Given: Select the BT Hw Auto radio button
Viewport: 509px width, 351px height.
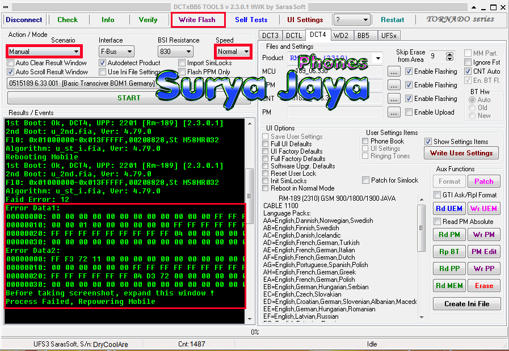Looking at the screenshot, I should tap(472, 100).
